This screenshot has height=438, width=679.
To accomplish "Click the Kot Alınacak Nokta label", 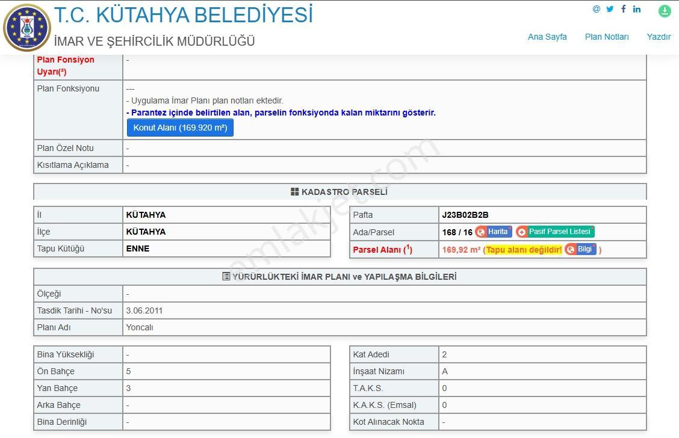I will pos(388,422).
